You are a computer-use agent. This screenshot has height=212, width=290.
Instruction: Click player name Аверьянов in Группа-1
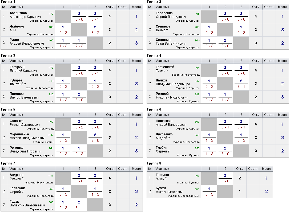coord(18,13)
